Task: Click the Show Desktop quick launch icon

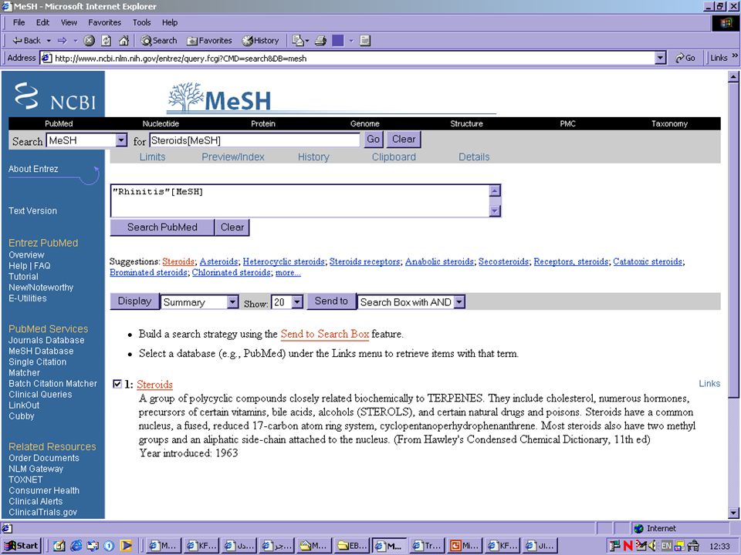Action: [59, 546]
